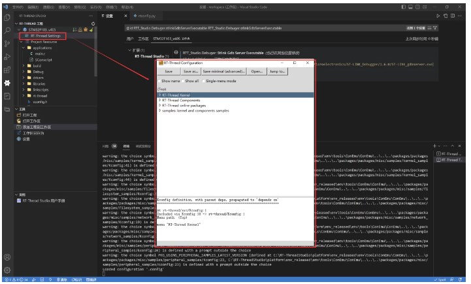Image resolution: width=471 pixels, height=284 pixels.
Task: Click the Save as... button
Action: click(x=191, y=71)
